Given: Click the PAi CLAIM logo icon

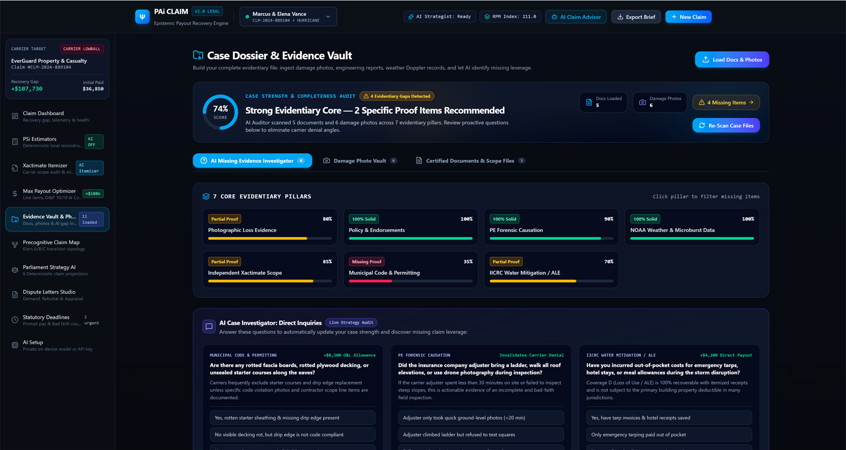Looking at the screenshot, I should [142, 17].
